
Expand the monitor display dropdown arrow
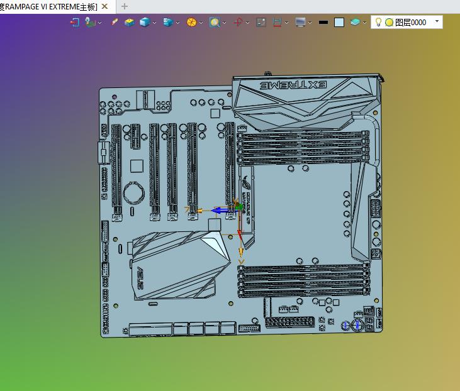pos(310,23)
